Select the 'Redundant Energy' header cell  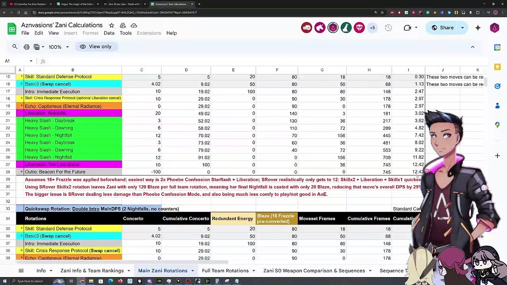click(x=233, y=218)
